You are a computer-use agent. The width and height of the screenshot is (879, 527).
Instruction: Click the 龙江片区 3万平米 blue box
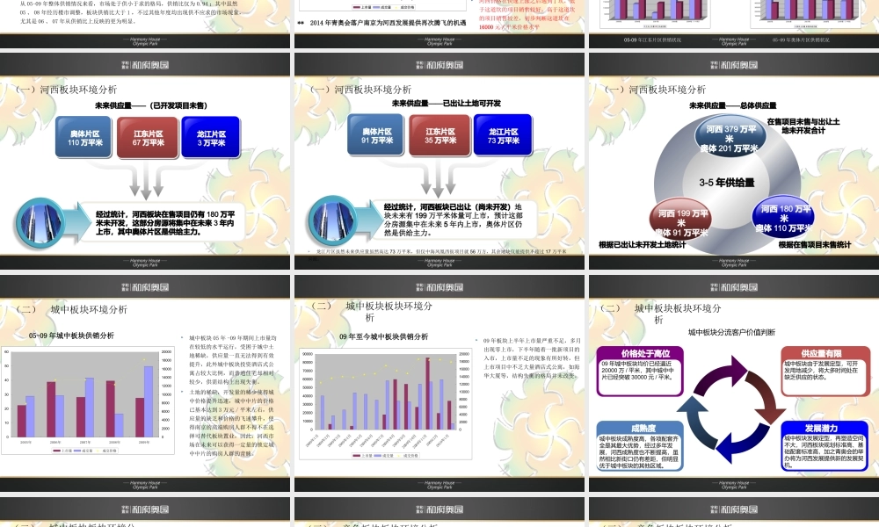[211, 138]
